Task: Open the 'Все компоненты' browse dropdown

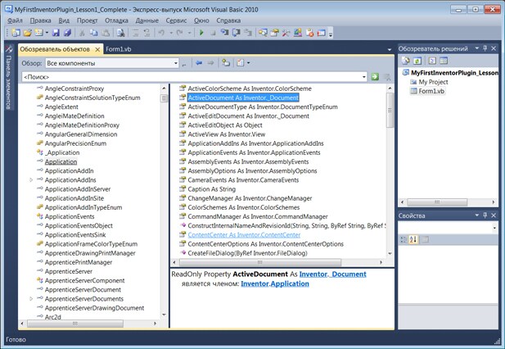Action: (175, 63)
